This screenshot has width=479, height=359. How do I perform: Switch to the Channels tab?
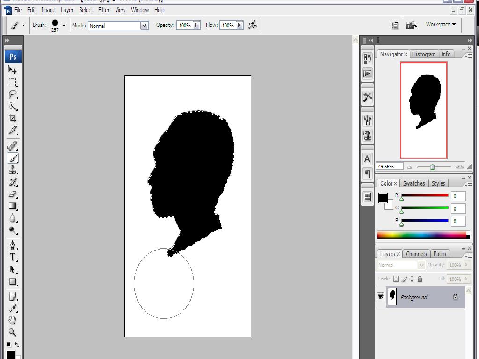(416, 254)
